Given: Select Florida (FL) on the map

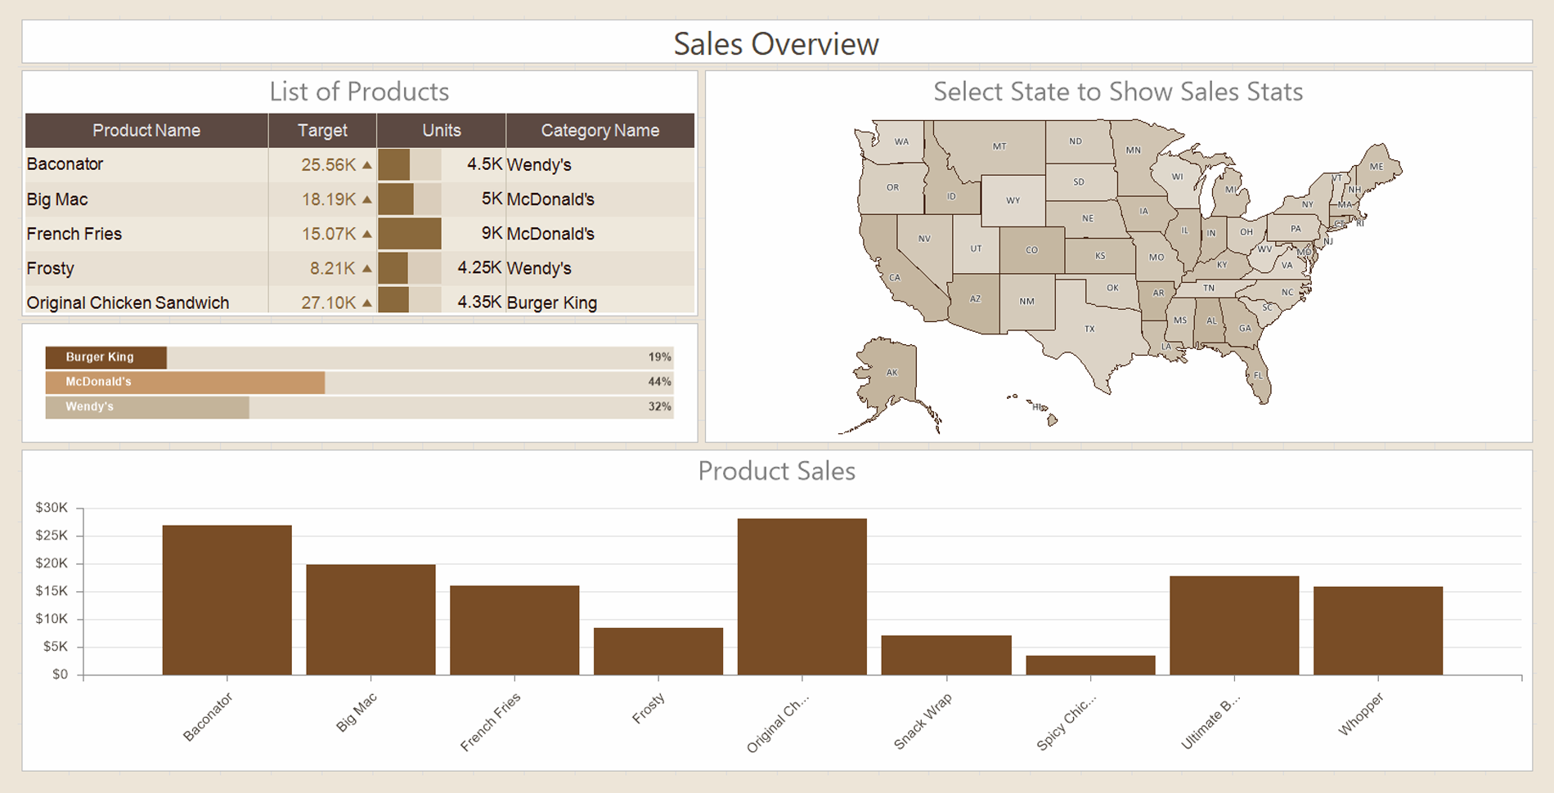Looking at the screenshot, I should point(1258,375).
